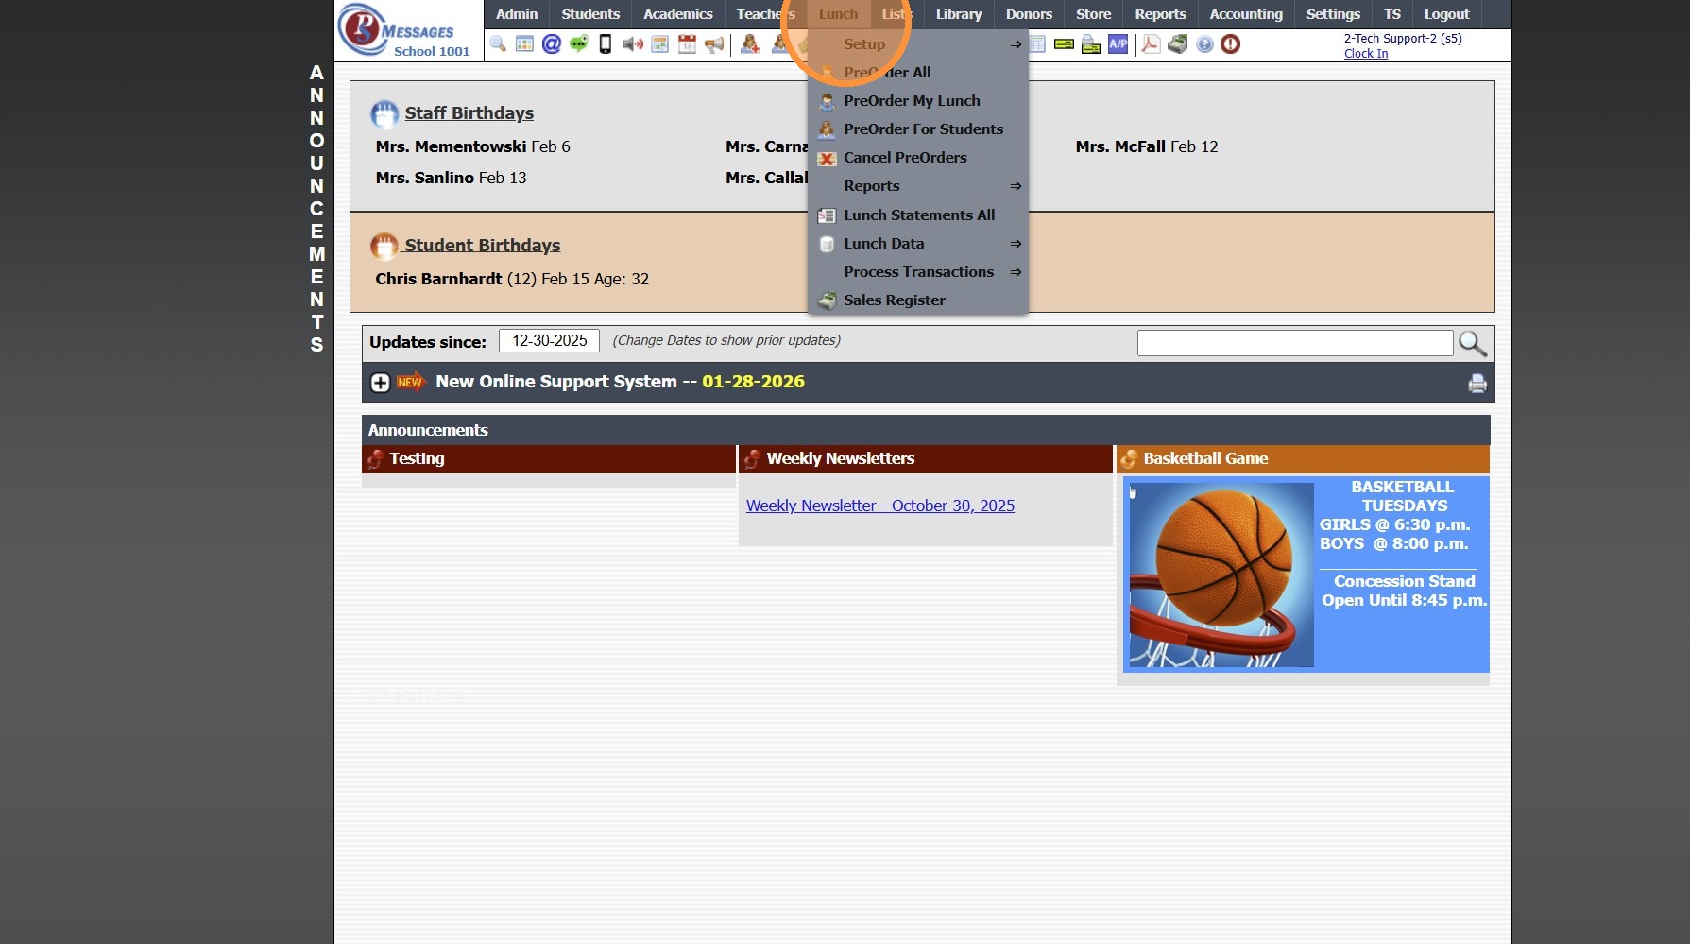The height and width of the screenshot is (944, 1690).
Task: Open the Donors menu
Action: pyautogui.click(x=1029, y=14)
